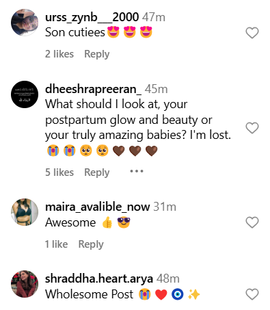Like the comment by urss_zynb___2000
The image size is (270, 310).
point(252,33)
